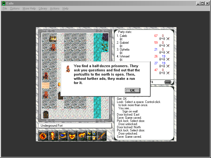The image size is (211, 158).
Task: Click the trade places icon beside health 47
Action: pos(162,73)
